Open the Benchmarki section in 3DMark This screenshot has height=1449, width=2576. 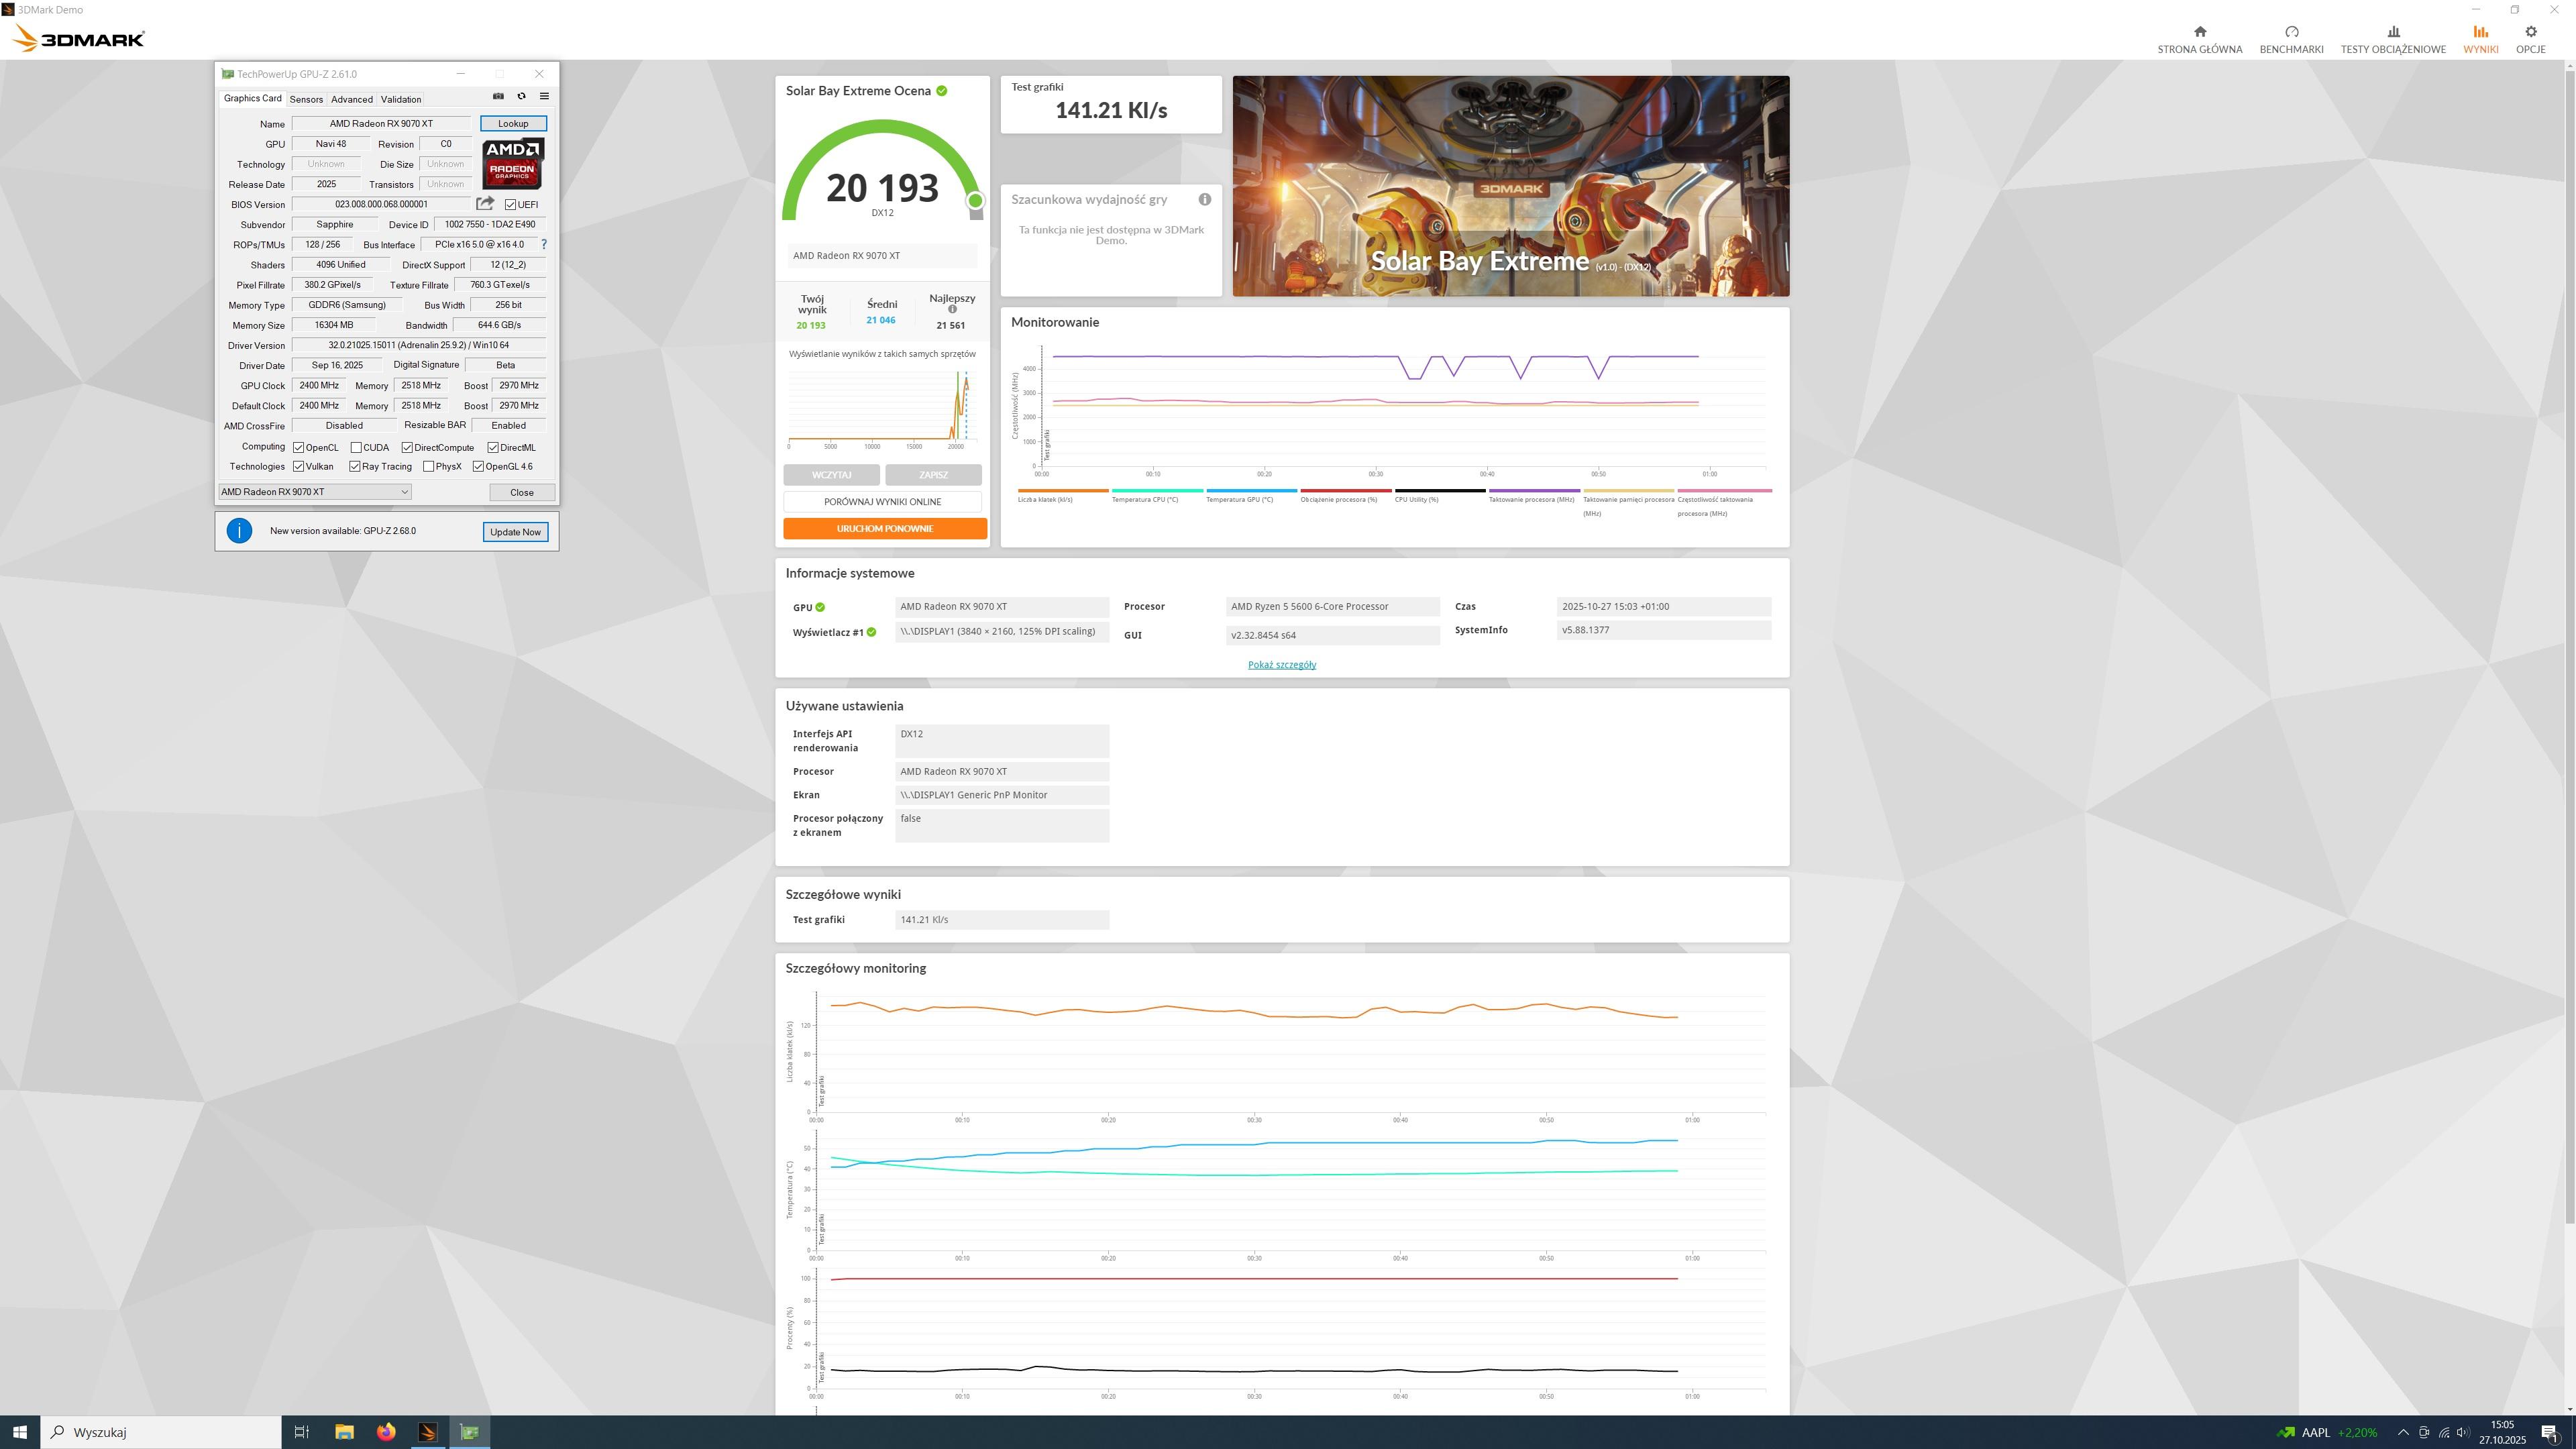(x=2291, y=39)
